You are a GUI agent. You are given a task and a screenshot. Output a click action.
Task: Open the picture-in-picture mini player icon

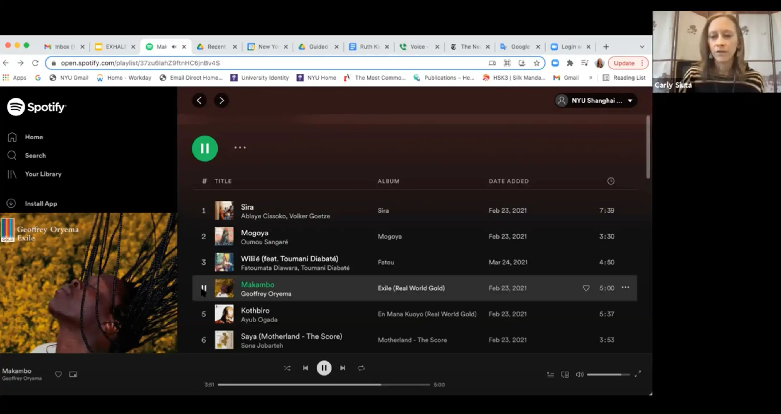(73, 375)
